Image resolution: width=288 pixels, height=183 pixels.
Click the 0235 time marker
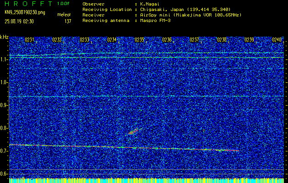point(139,40)
